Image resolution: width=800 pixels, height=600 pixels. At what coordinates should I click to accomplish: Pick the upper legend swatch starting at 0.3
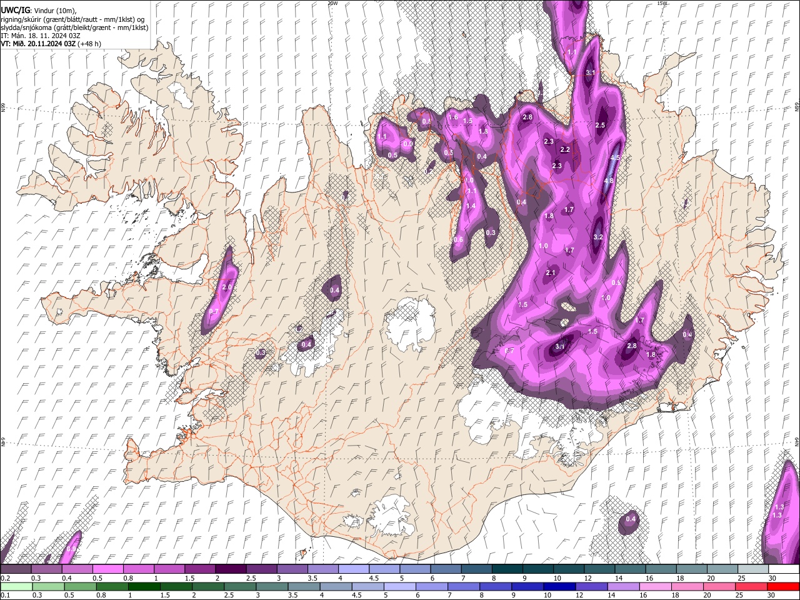coord(46,569)
